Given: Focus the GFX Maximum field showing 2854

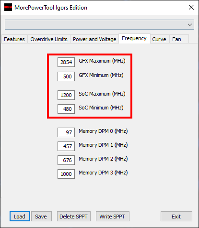Looking at the screenshot, I should [x=66, y=62].
